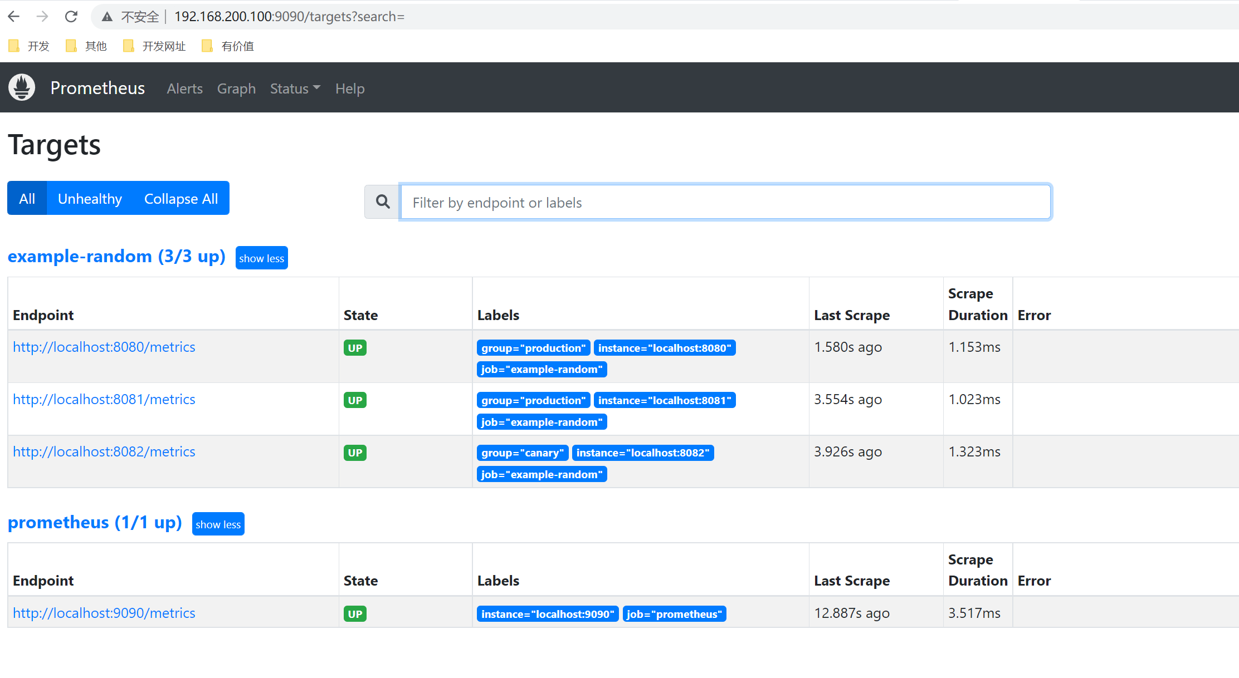
Task: Collapse example-random with show less
Action: (262, 258)
